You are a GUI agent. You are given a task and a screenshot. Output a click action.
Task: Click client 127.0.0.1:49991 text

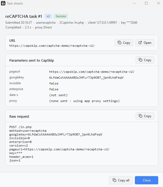102,23
